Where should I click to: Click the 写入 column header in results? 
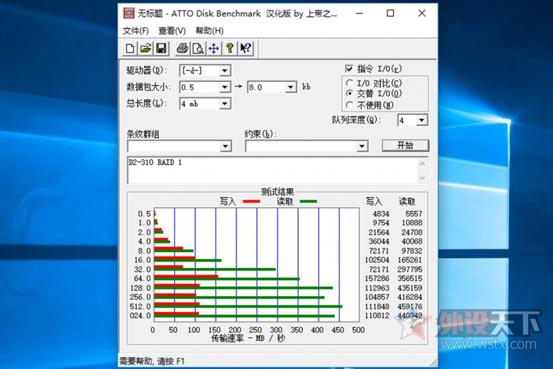click(x=374, y=202)
